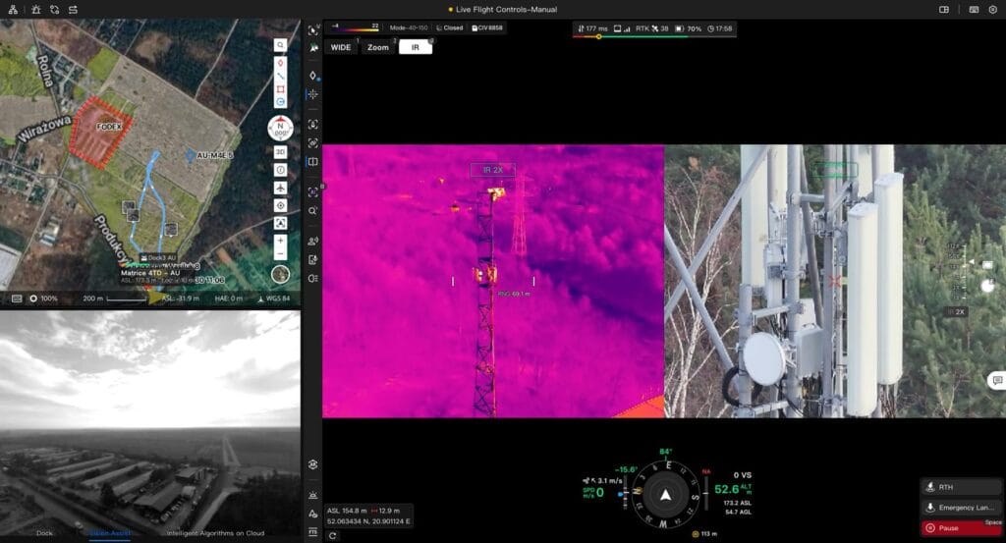
Task: Click the 2X zoom level label
Action: [957, 311]
